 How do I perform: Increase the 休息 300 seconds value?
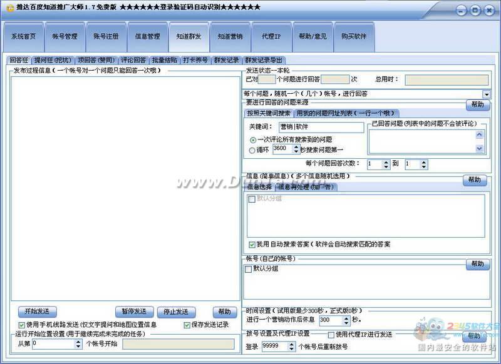(347, 319)
